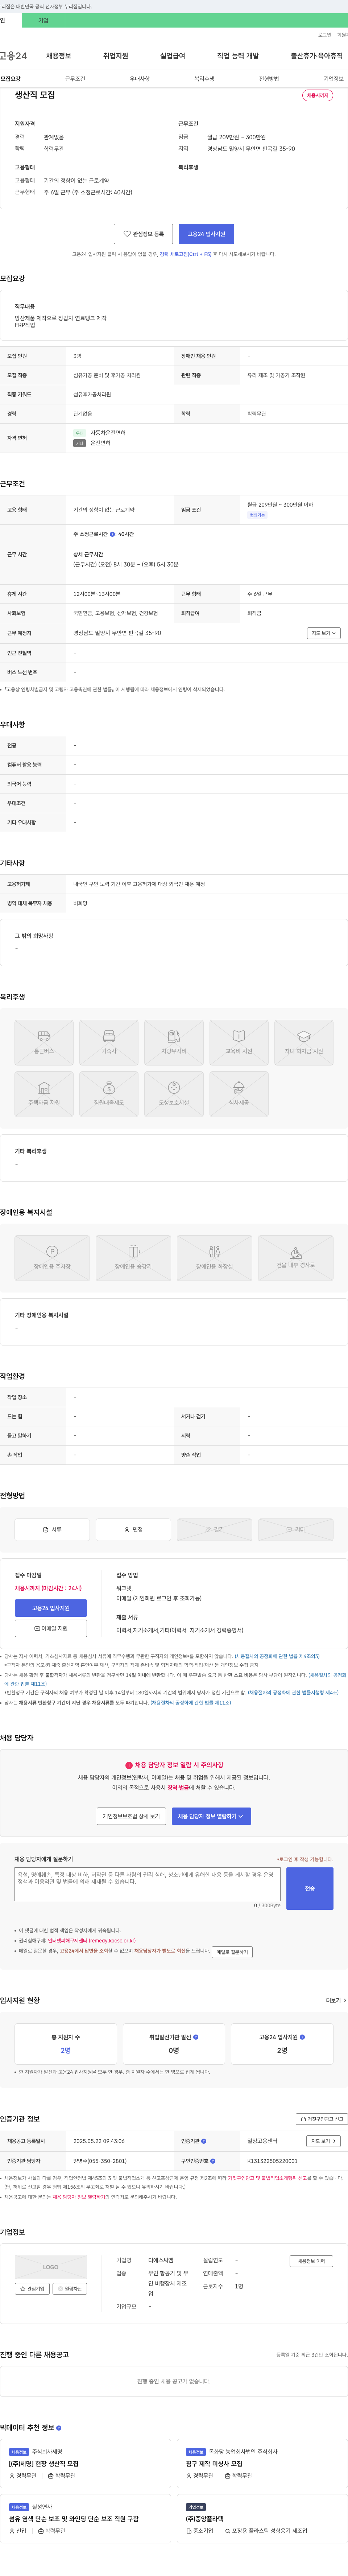The width and height of the screenshot is (348, 2576).
Task: Open the 직업 능력 개발 menu
Action: pyautogui.click(x=238, y=56)
